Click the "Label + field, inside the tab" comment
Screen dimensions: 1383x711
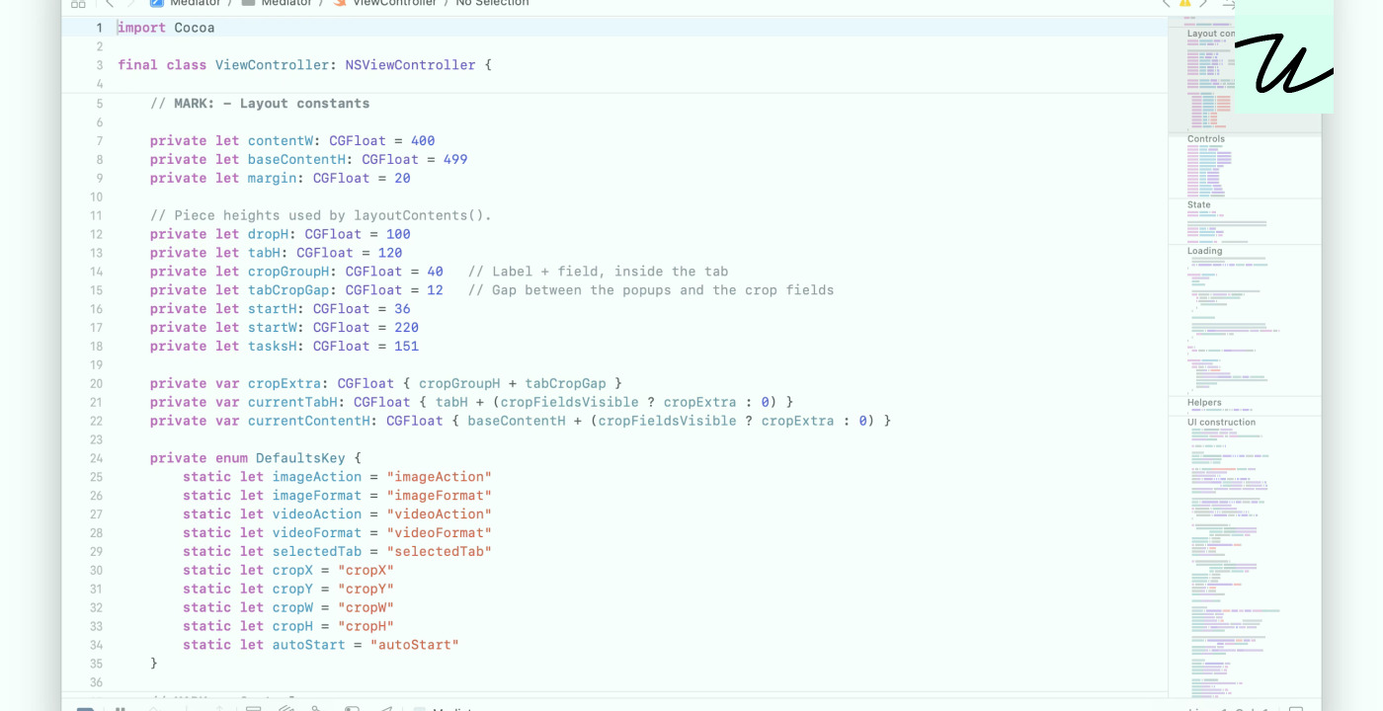[598, 272]
